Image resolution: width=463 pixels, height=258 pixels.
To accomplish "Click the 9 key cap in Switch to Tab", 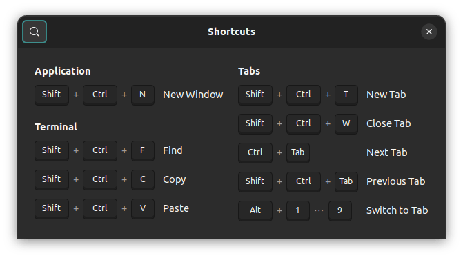I will pos(340,210).
